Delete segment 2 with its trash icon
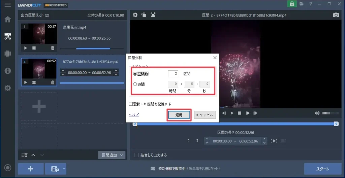345x178 pixels. click(52, 82)
